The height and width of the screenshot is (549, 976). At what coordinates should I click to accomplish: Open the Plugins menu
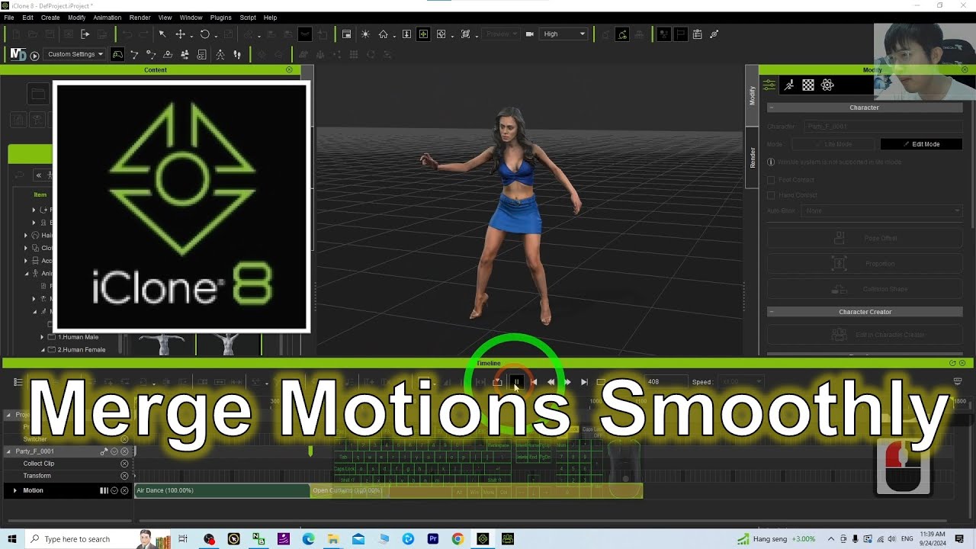coord(220,18)
